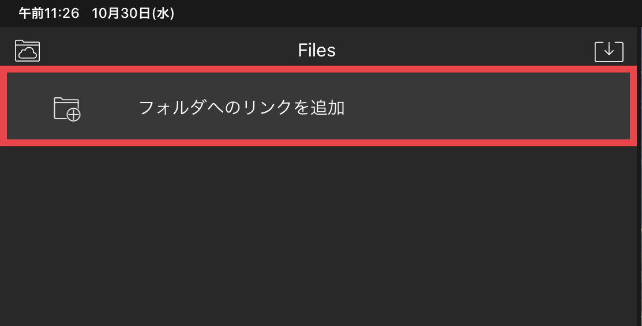The image size is (642, 326).
Task: Add a folder link via the folder icon
Action: [67, 108]
